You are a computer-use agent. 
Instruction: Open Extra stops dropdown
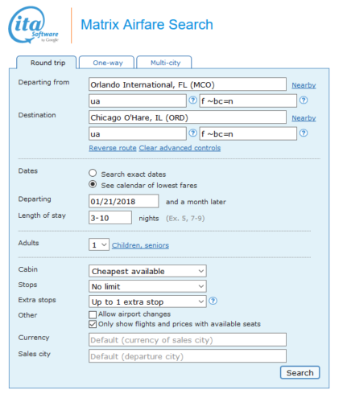pyautogui.click(x=147, y=301)
